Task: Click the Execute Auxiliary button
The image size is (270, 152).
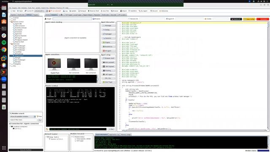Action: pos(26,150)
